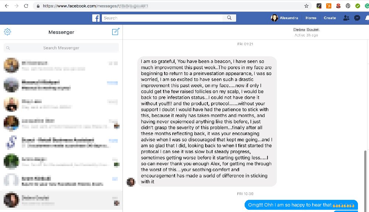Image resolution: width=369 pixels, height=212 pixels.
Task: Open the Messenger icon in top bar
Action: point(357,18)
